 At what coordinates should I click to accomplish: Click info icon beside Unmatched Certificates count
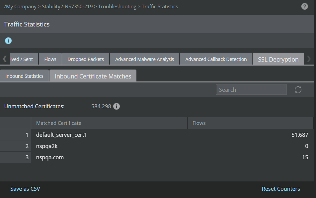tap(117, 106)
